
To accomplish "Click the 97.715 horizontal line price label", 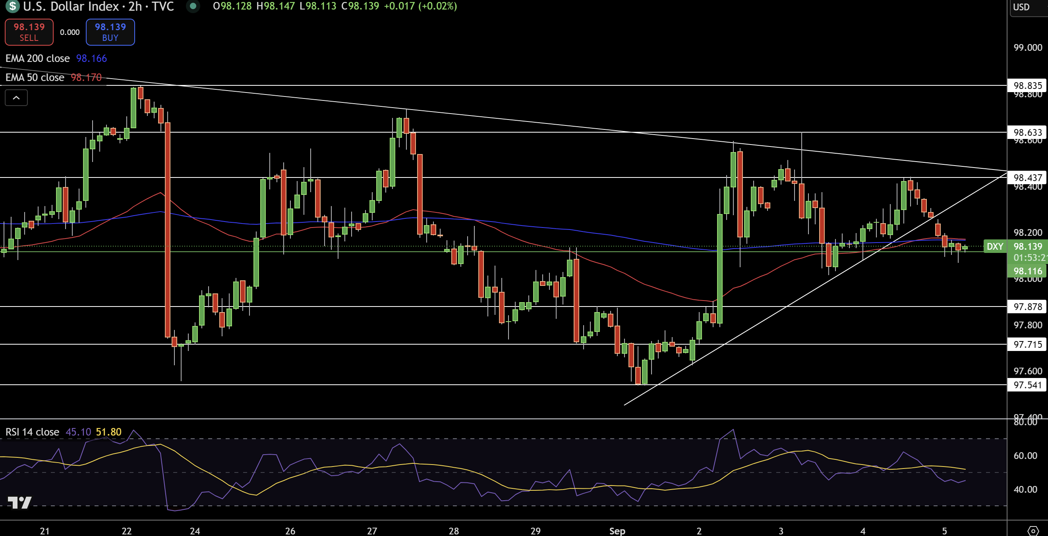I will pyautogui.click(x=1027, y=345).
